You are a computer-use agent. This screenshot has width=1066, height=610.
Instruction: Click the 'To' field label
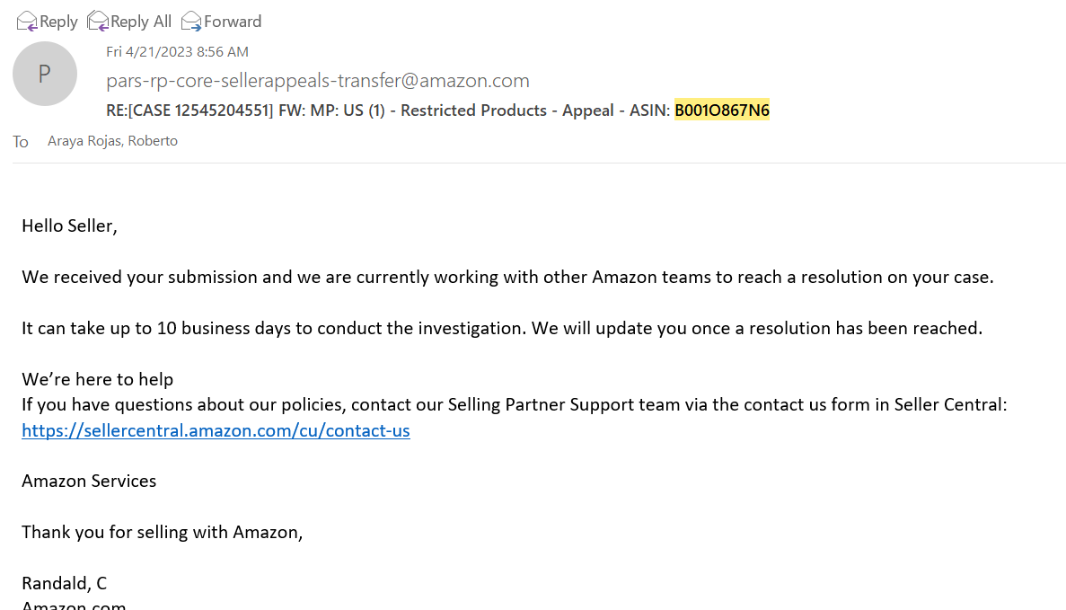point(21,142)
